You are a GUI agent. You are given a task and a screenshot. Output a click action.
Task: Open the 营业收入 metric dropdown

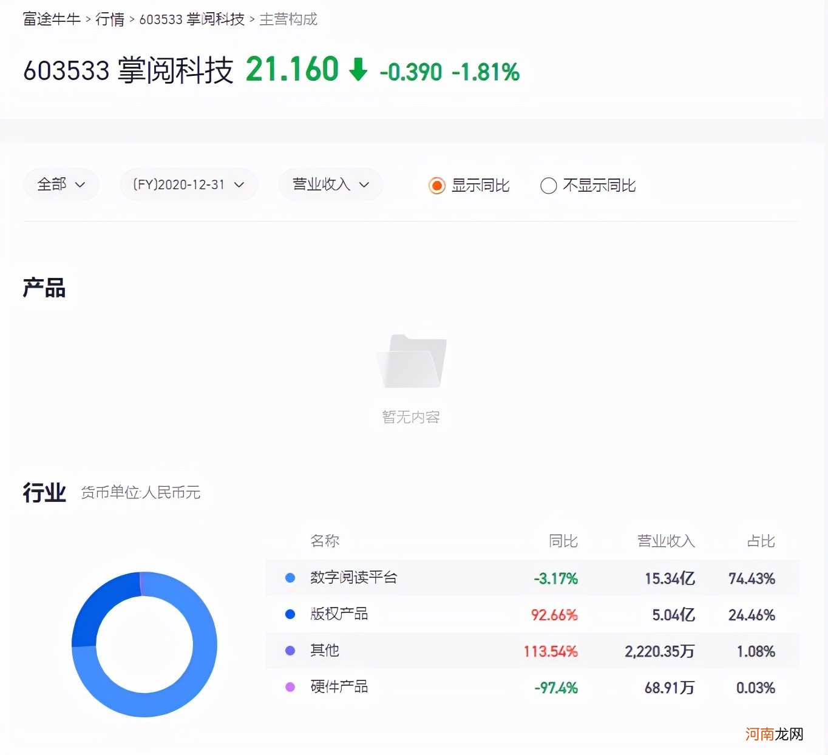[331, 185]
